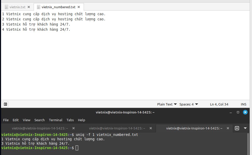Screen dimensions: 252x155
Task: Toggle the side panel icon in status bar
Action: (x=5, y=104)
